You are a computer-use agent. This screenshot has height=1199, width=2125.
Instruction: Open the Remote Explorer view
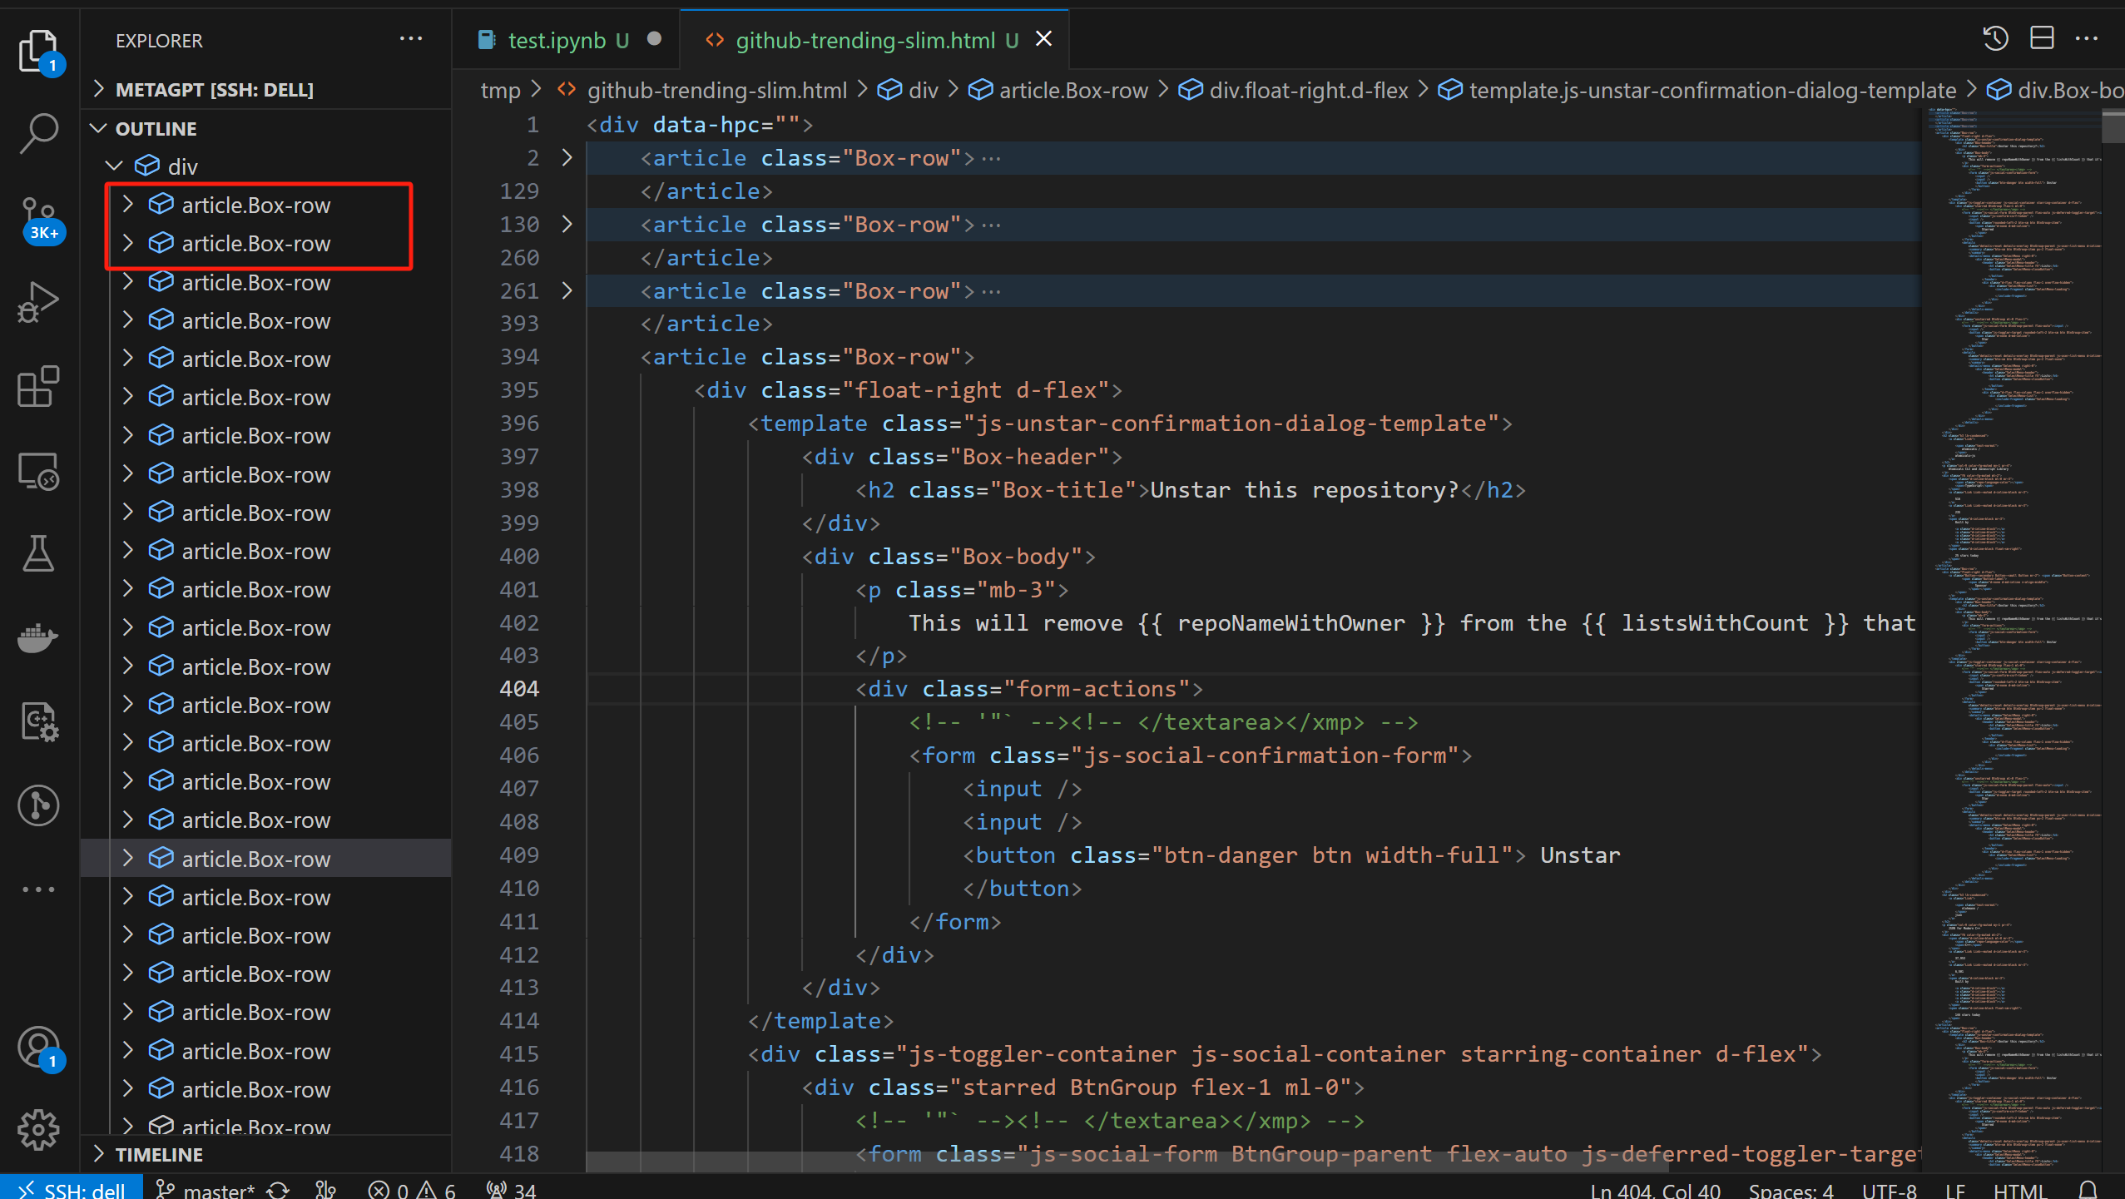tap(38, 471)
